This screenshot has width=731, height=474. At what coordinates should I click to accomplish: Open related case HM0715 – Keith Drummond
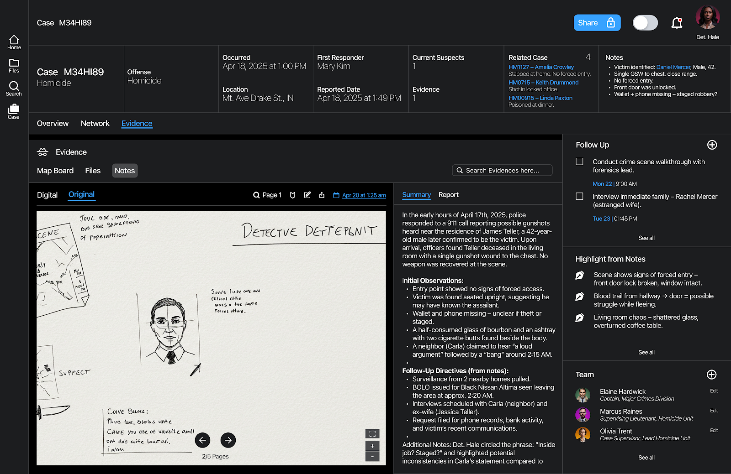pyautogui.click(x=543, y=83)
